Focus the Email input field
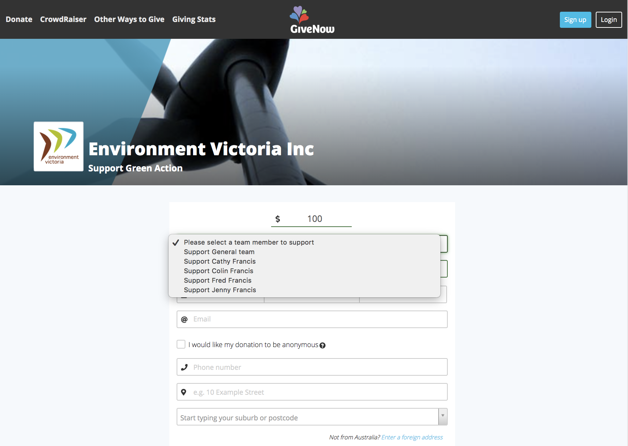628x446 pixels. tap(312, 319)
